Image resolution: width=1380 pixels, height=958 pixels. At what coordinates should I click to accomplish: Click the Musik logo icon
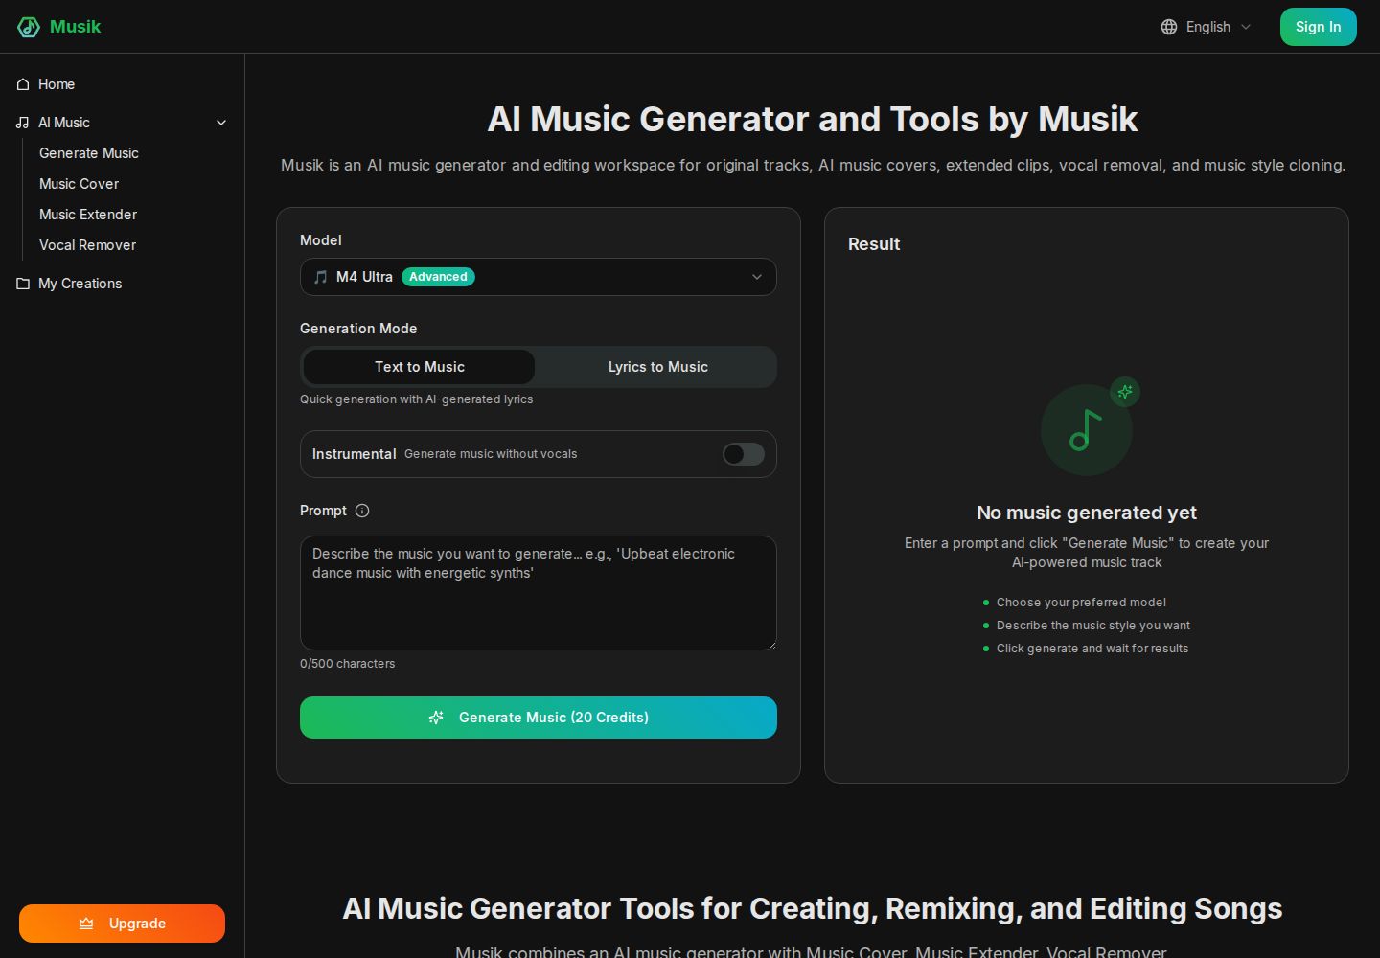[29, 27]
